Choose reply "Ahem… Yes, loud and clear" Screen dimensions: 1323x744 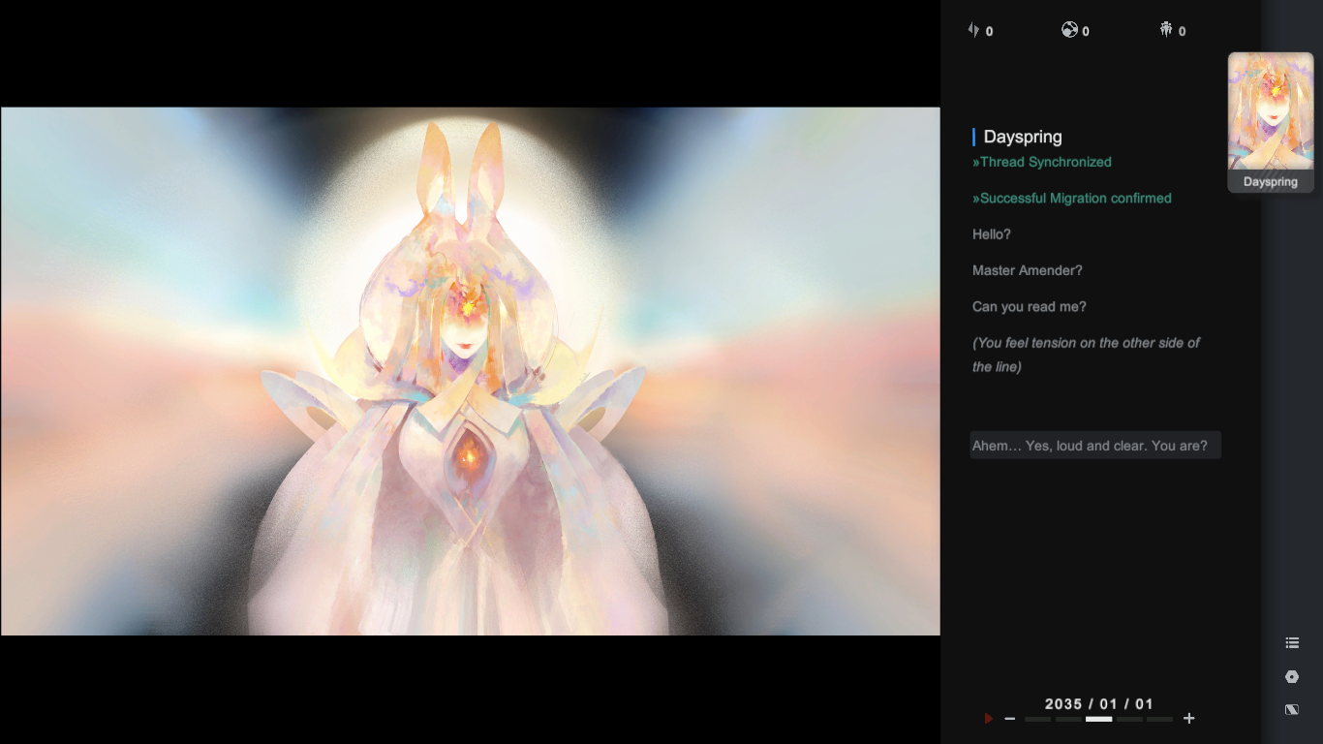(1095, 446)
